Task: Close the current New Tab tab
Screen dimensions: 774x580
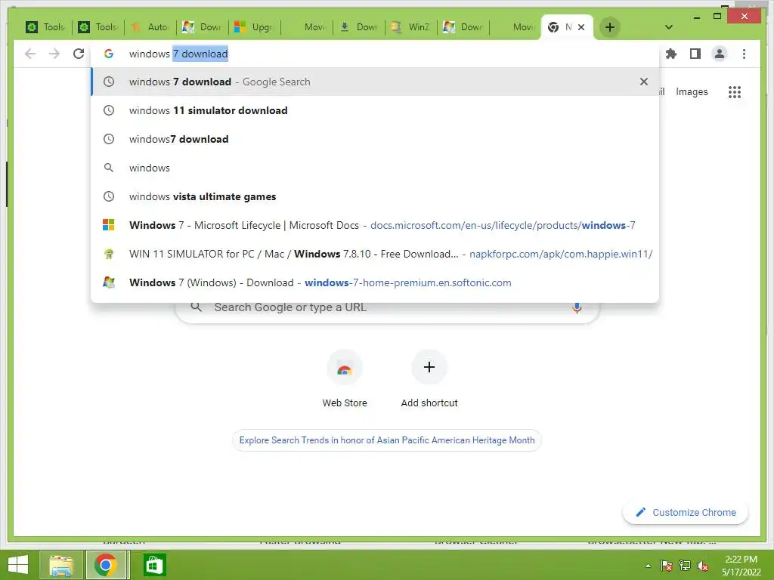Action: pos(581,27)
